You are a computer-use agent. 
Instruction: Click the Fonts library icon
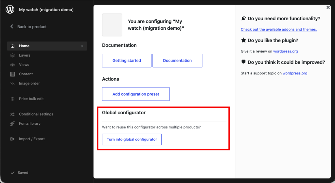pos(13,123)
